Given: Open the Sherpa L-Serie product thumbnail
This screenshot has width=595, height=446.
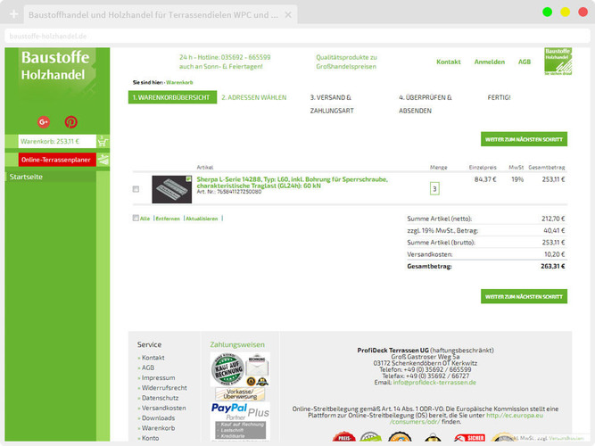Looking at the screenshot, I should 171,188.
